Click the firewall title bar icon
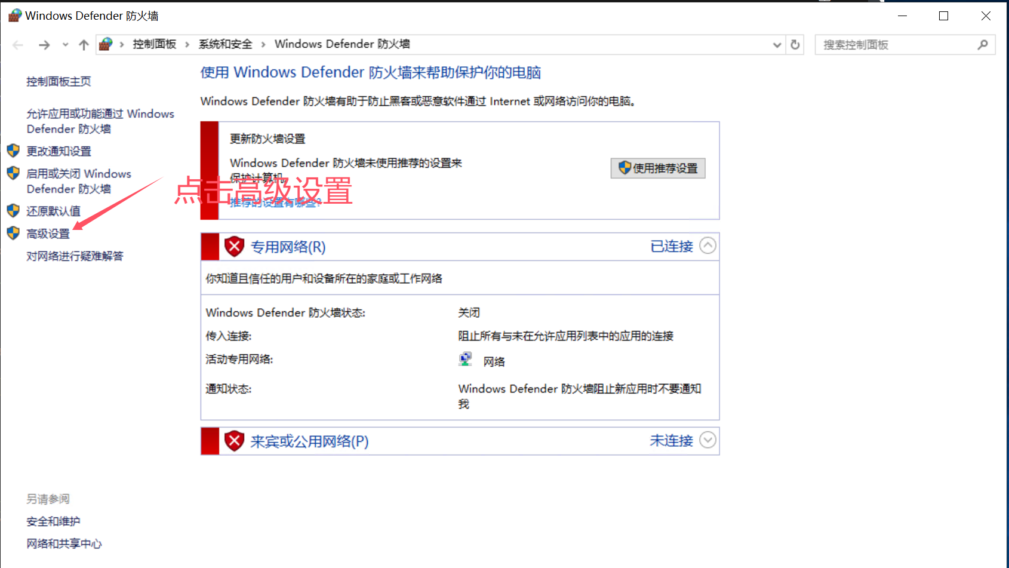 point(15,16)
